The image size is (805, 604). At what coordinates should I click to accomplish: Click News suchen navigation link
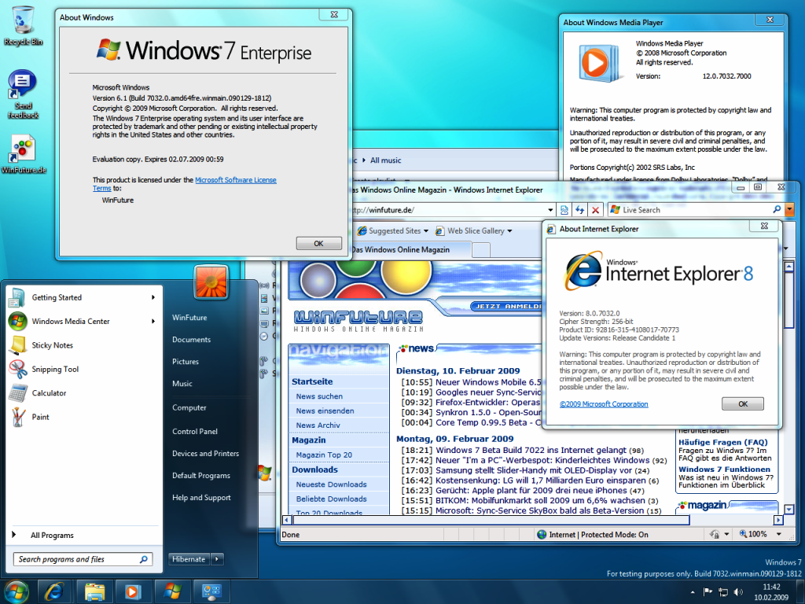(x=319, y=396)
